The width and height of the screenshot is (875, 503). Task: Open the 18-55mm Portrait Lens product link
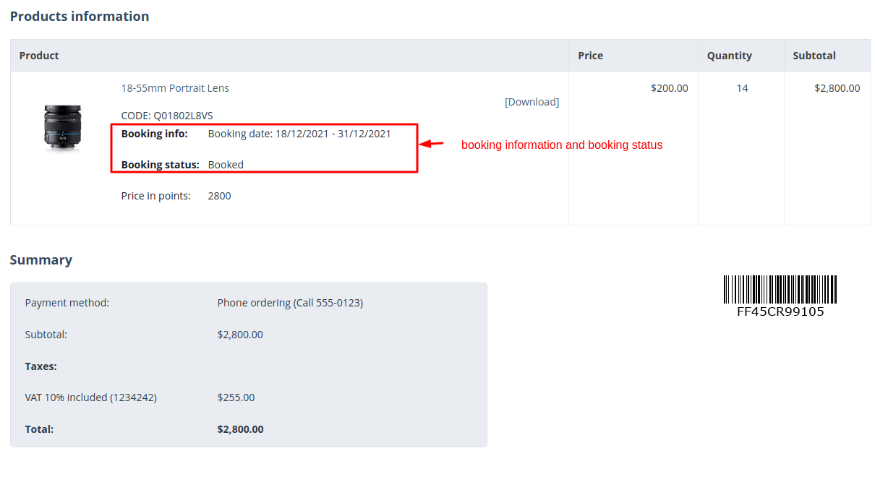(175, 88)
